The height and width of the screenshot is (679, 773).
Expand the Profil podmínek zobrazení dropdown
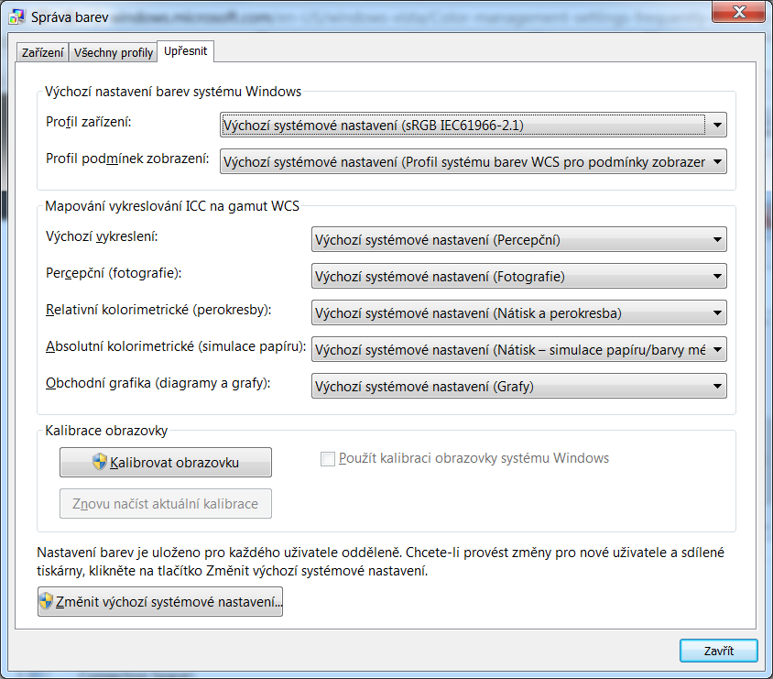(717, 162)
